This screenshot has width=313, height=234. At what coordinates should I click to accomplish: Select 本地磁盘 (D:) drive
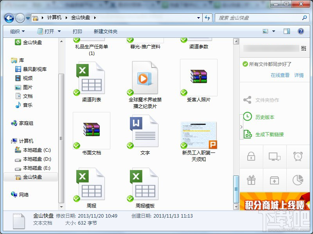33,159
